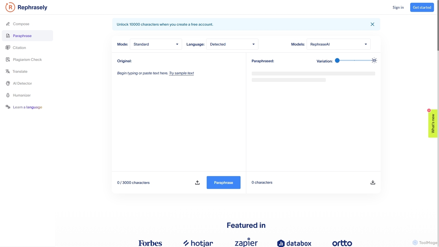This screenshot has width=439, height=247.
Task: Open the What's new side tab
Action: point(433,123)
